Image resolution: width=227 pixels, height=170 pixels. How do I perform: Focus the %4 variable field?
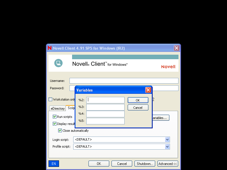[105, 114]
